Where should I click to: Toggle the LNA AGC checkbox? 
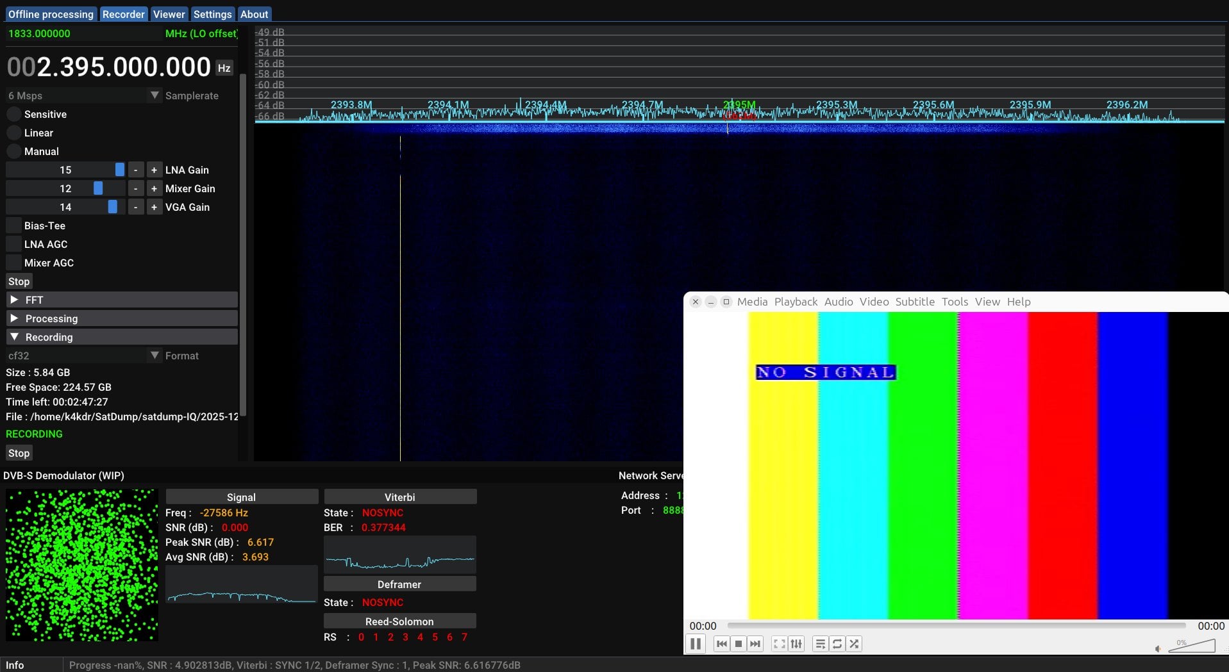[x=14, y=244]
